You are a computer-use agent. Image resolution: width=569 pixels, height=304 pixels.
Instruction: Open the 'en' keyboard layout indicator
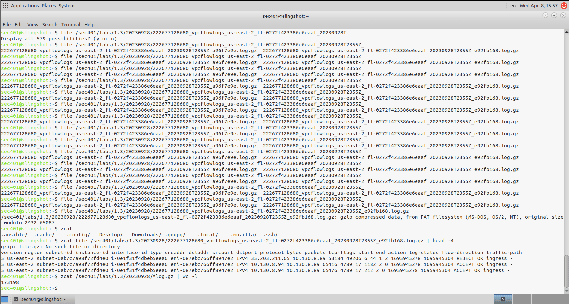(x=513, y=6)
